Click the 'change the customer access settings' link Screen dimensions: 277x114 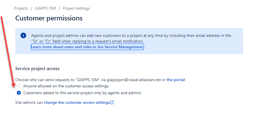pyautogui.click(x=77, y=102)
